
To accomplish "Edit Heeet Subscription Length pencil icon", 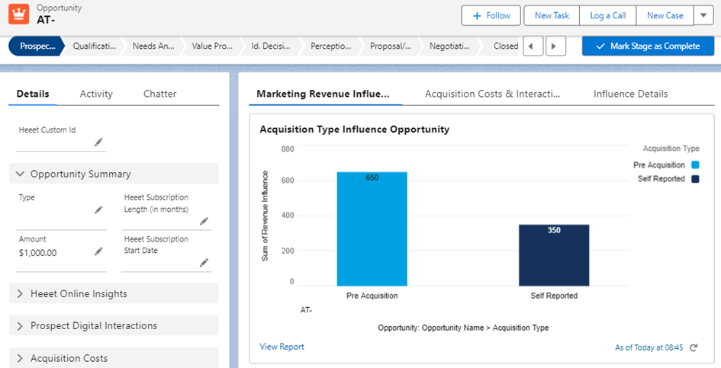I will click(204, 222).
